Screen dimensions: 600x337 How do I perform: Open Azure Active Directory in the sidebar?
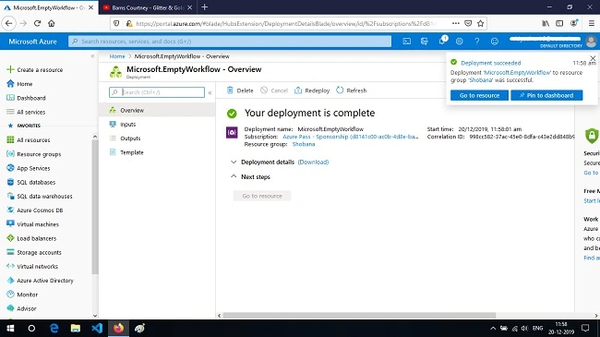[x=40, y=281]
